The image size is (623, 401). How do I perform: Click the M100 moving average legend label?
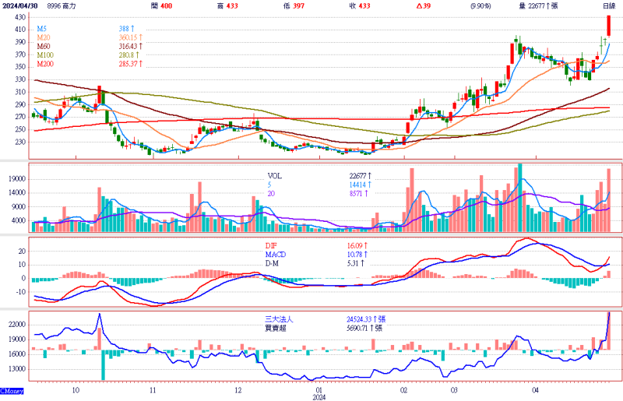(x=44, y=55)
